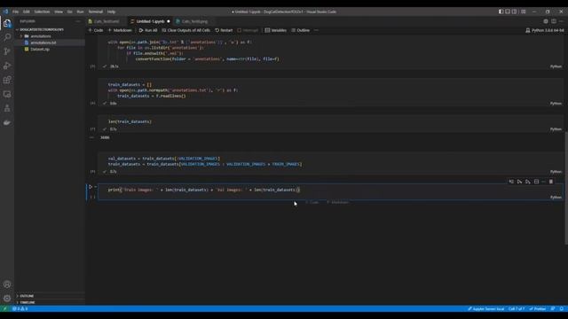The height and width of the screenshot is (319, 568).
Task: Open the Docker whale view
Action: pyautogui.click(x=7, y=122)
